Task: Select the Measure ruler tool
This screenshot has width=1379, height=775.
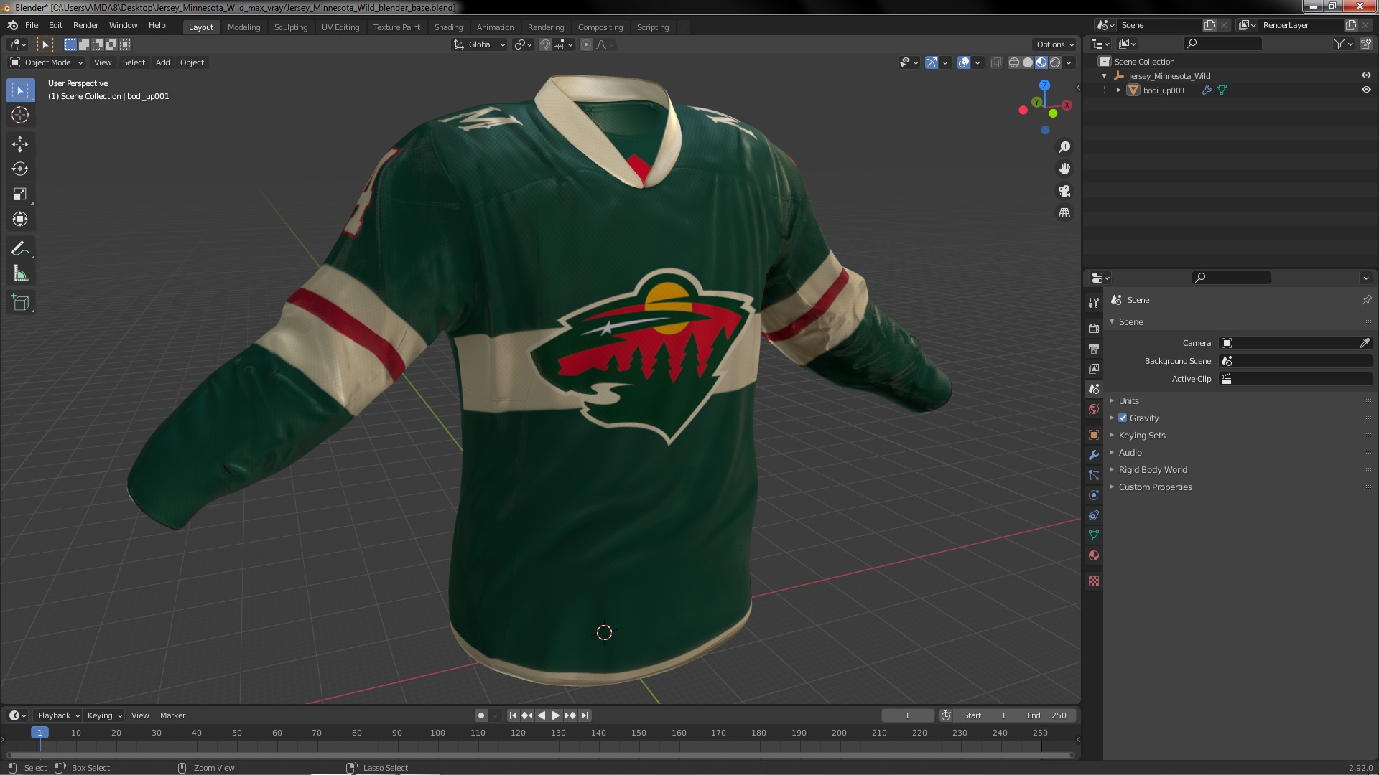Action: click(20, 273)
